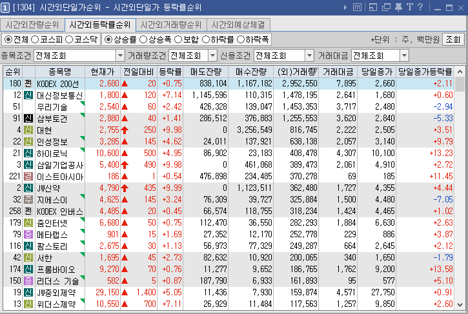This screenshot has height=314, width=468.
Task: Click the window layout icon in title bar
Action: point(373,7)
